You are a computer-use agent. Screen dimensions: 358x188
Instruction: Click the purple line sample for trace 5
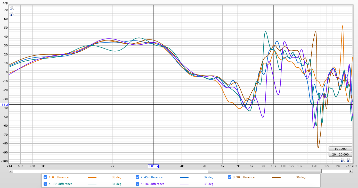[184, 184]
